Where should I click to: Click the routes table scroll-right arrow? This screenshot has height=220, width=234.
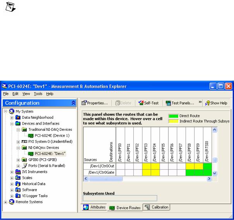209,178
